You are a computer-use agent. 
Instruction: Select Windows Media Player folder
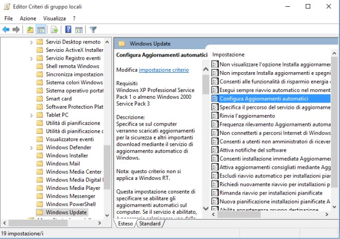tap(73, 188)
